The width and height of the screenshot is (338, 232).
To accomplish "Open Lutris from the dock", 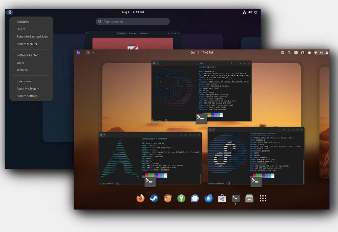I will pyautogui.click(x=168, y=198).
